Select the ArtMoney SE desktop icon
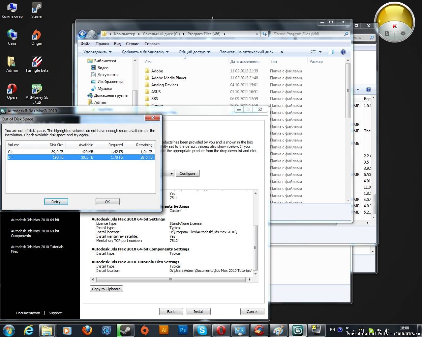Viewport: 422px width, 337px height. point(37,94)
